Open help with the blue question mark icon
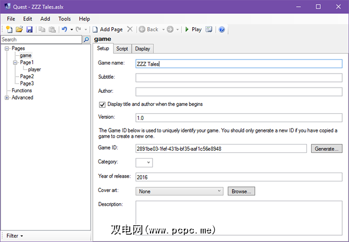The width and height of the screenshot is (349, 242). 221,30
